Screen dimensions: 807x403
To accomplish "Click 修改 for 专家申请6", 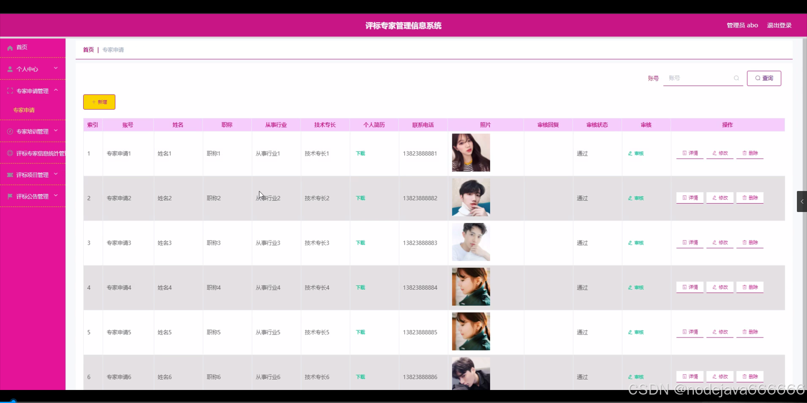I will pos(720,377).
